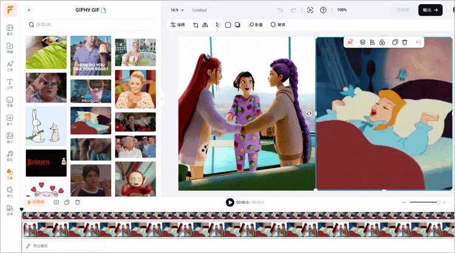Click the flip/mirror icon in edit toolbar
Screen dimensions: 455x253
click(x=205, y=25)
